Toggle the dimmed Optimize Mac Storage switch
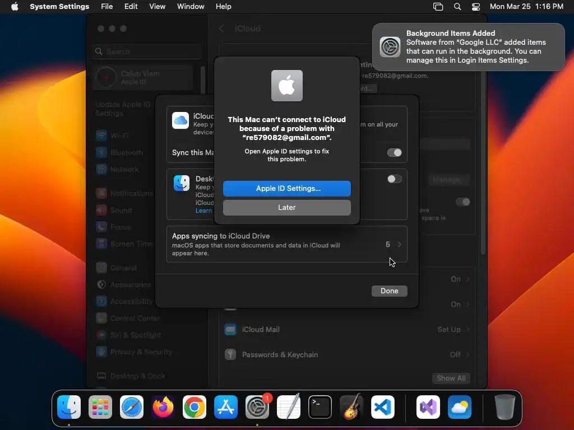This screenshot has height=430, width=574. coord(462,202)
